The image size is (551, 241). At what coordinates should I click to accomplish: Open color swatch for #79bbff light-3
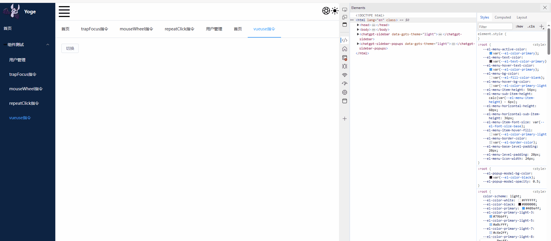pos(491,217)
